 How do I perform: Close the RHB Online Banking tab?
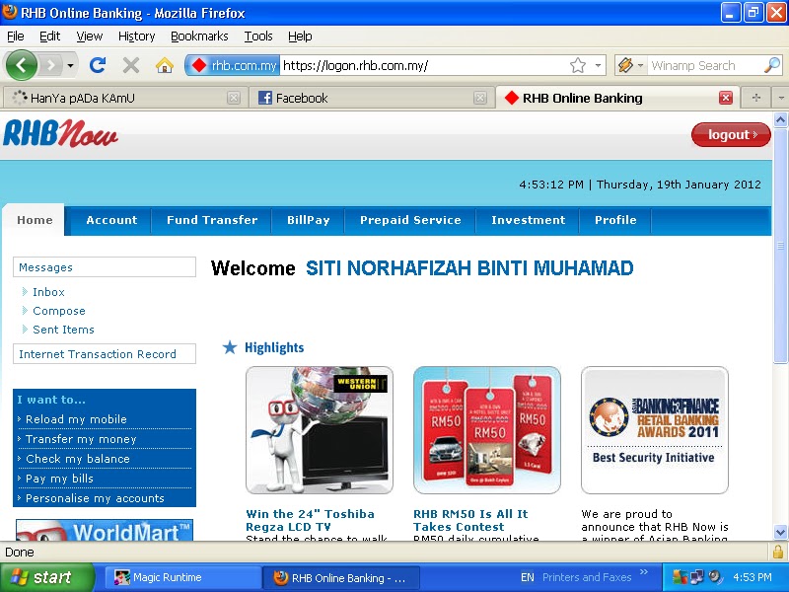point(726,98)
